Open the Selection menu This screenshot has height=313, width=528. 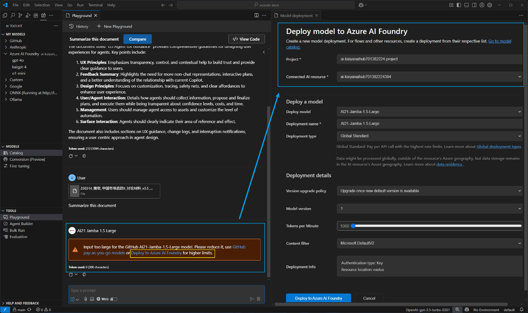(x=42, y=5)
